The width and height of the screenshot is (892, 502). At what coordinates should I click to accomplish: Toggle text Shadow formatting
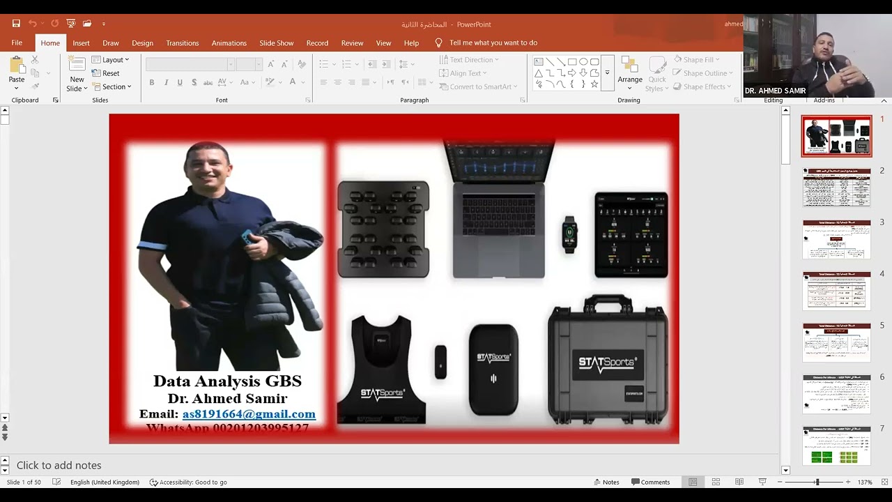pyautogui.click(x=193, y=82)
